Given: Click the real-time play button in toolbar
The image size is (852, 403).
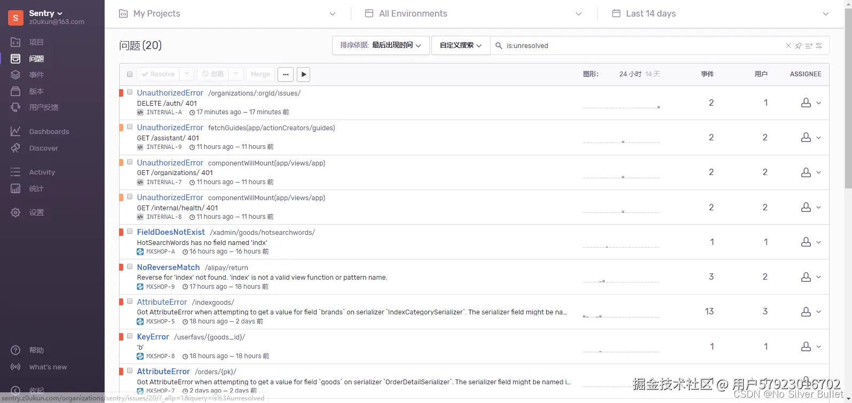Looking at the screenshot, I should pos(303,74).
